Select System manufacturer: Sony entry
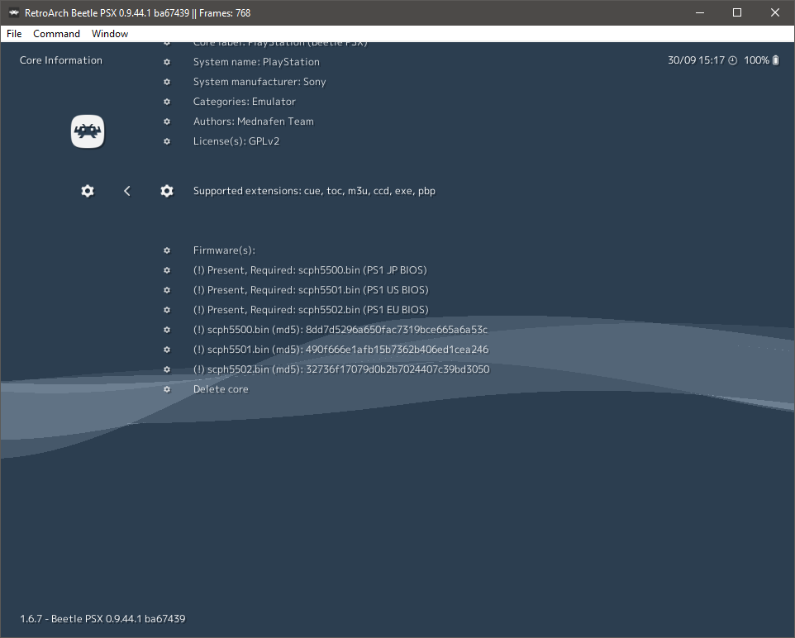 click(x=259, y=82)
